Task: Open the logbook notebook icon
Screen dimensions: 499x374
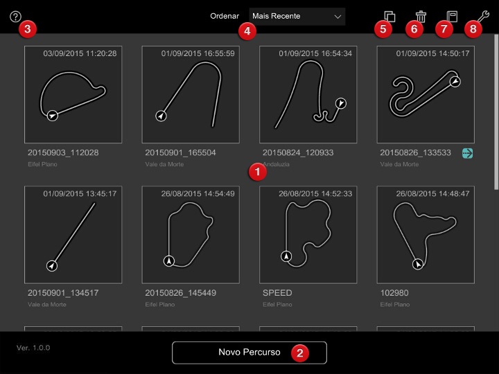Action: (452, 16)
